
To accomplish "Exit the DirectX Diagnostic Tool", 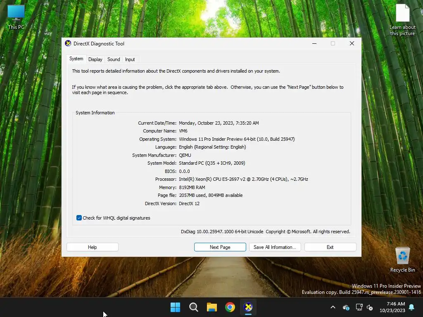I will point(330,247).
